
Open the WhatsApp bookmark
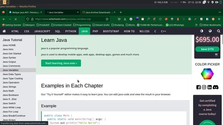175,25
